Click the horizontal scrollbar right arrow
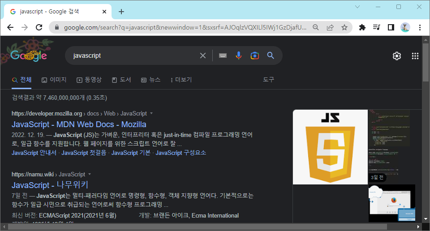Screen dimensions: 430x231 point(418,227)
